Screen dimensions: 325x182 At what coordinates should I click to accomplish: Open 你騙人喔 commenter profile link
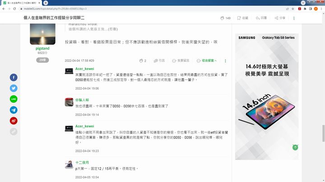pyautogui.click(x=82, y=100)
